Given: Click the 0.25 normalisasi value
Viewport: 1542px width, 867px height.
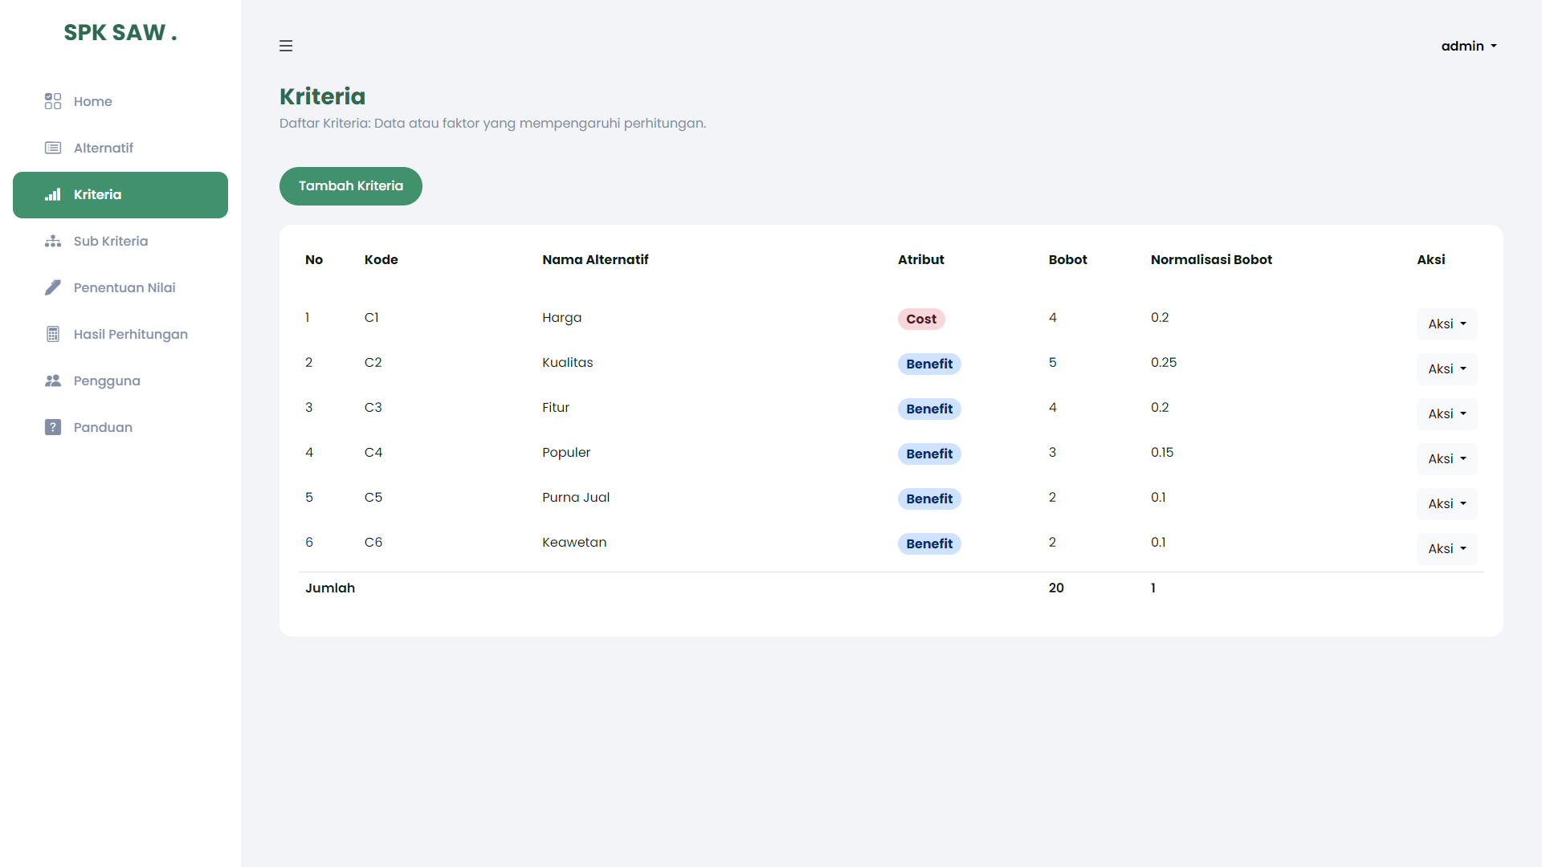Looking at the screenshot, I should 1164,363.
